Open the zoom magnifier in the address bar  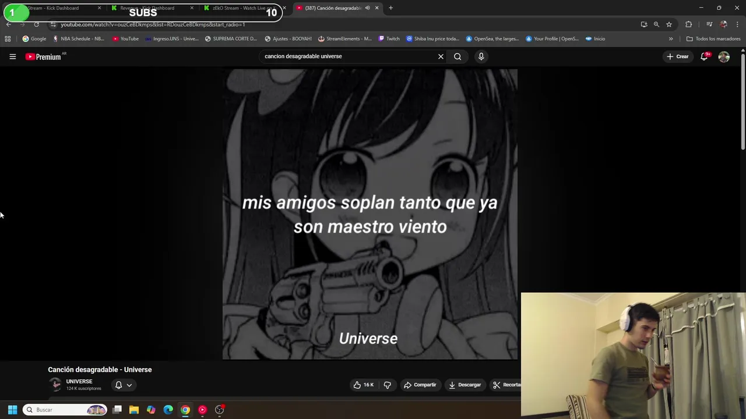[656, 24]
